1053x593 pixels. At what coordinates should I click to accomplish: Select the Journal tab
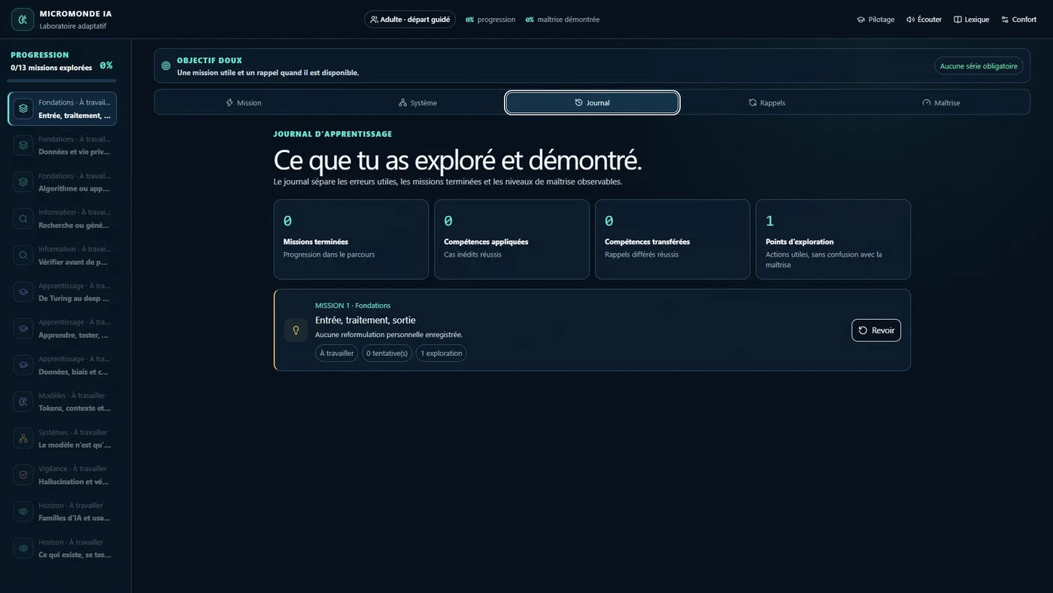[592, 103]
